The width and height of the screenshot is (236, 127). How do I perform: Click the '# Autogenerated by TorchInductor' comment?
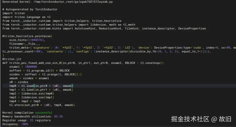(30, 9)
